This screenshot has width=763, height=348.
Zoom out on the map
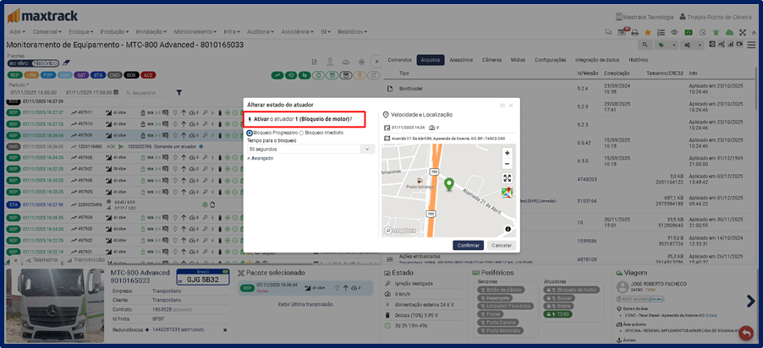507,164
